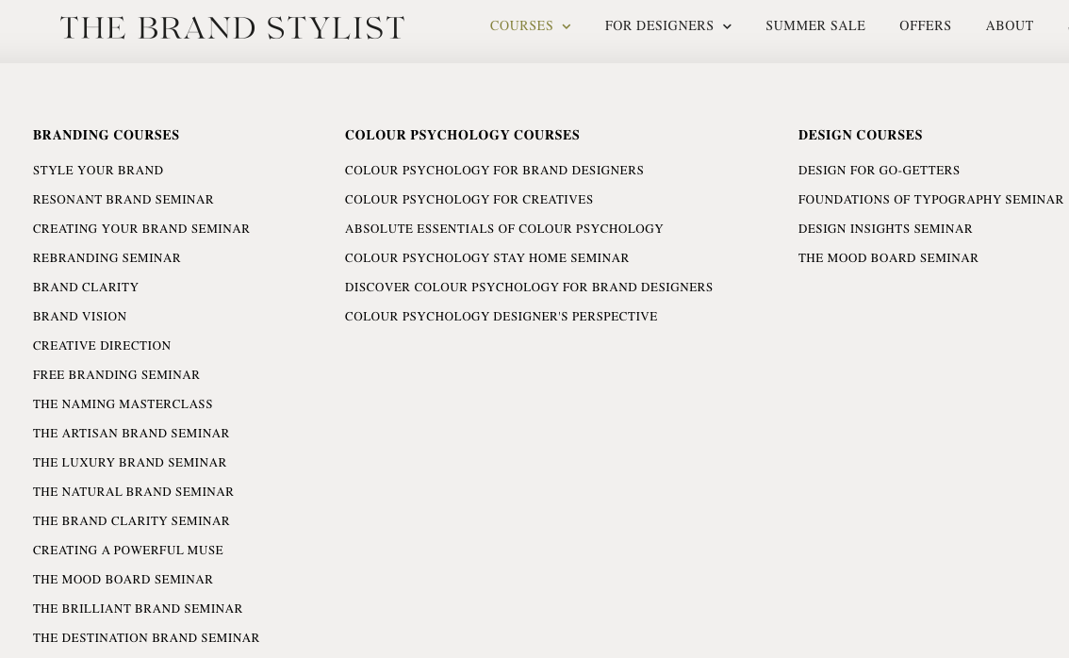Select Colour Psychology Designer's Perspective
1069x658 pixels.
pos(501,317)
